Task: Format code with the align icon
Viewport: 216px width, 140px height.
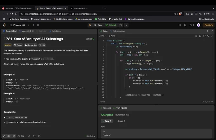Action: tap(196, 36)
